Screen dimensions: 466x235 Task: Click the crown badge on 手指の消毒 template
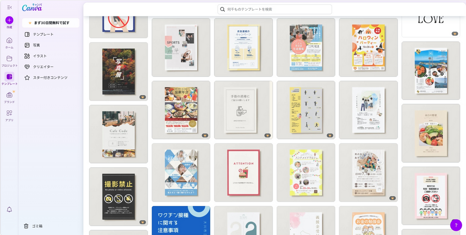pos(267,135)
